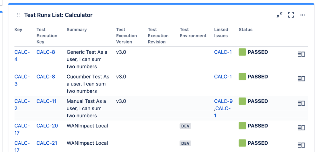This screenshot has width=317, height=152.
Task: Grab the gadget drag handle beside title
Action: [x=18, y=15]
